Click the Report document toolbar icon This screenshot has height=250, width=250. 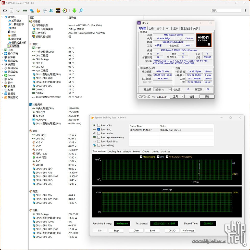(x=11, y=10)
